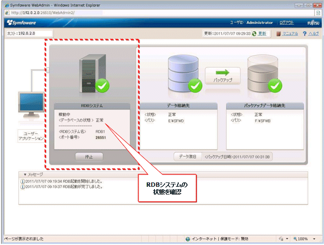
Task: Collapse the メッセージ panel triangle
Action: 25,175
